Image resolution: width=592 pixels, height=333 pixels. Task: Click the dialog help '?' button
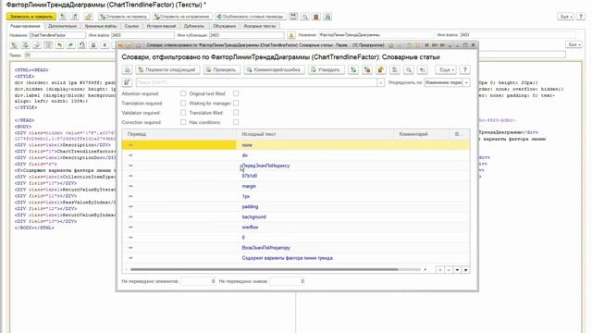pyautogui.click(x=465, y=70)
